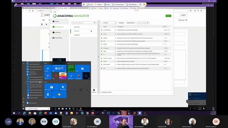Open the Calendar tile in Start menu
228x128 pixels.
[48, 68]
